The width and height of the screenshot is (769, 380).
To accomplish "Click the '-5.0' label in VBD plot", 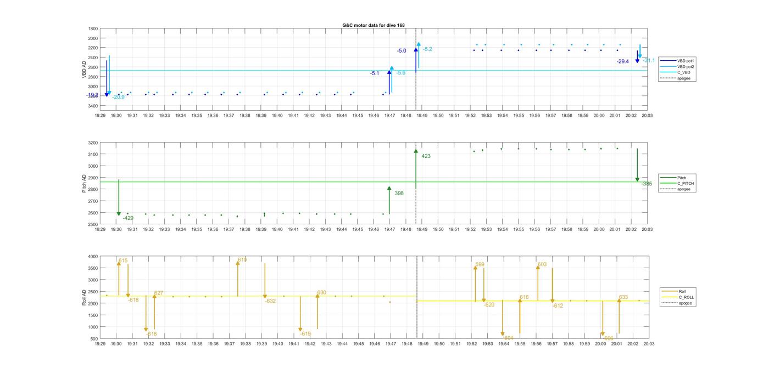I will (x=402, y=50).
